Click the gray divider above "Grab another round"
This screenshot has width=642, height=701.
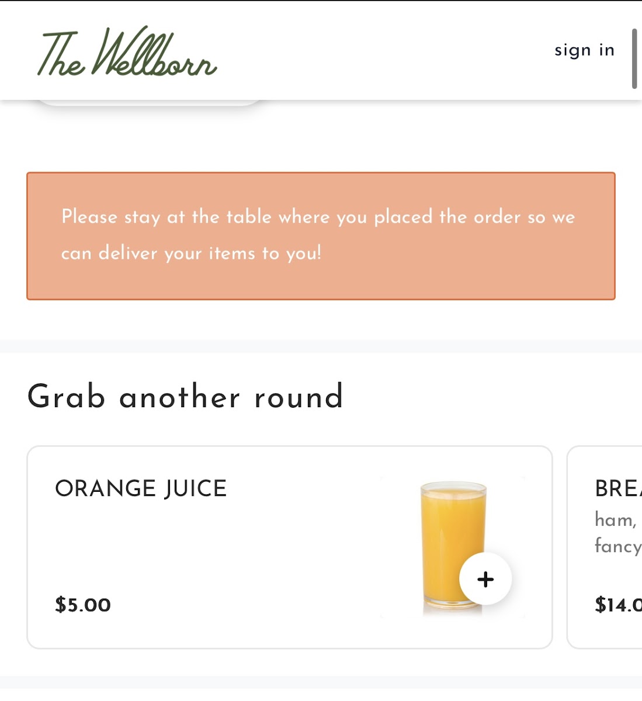[321, 346]
